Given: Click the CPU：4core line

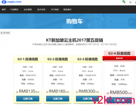Looking at the screenshot, I should (x=88, y=71).
